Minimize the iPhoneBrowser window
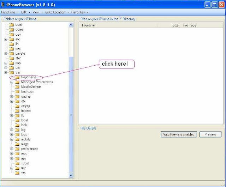 click(207, 5)
